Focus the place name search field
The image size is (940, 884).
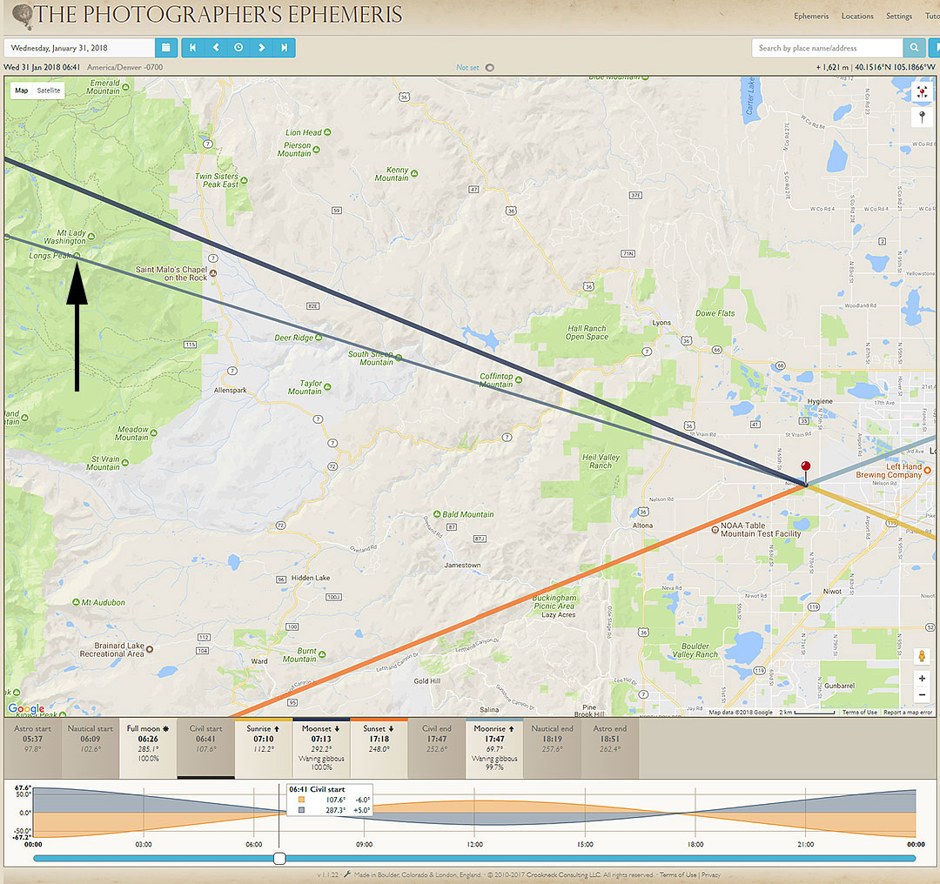tap(828, 48)
